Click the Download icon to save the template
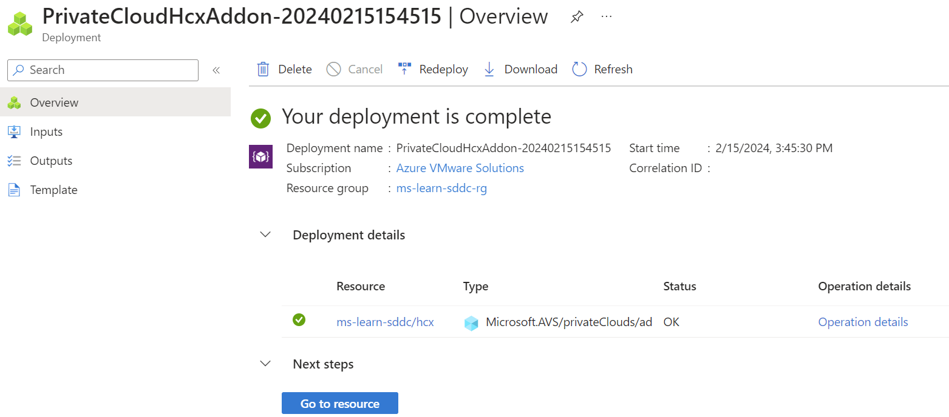The height and width of the screenshot is (417, 949). (489, 69)
